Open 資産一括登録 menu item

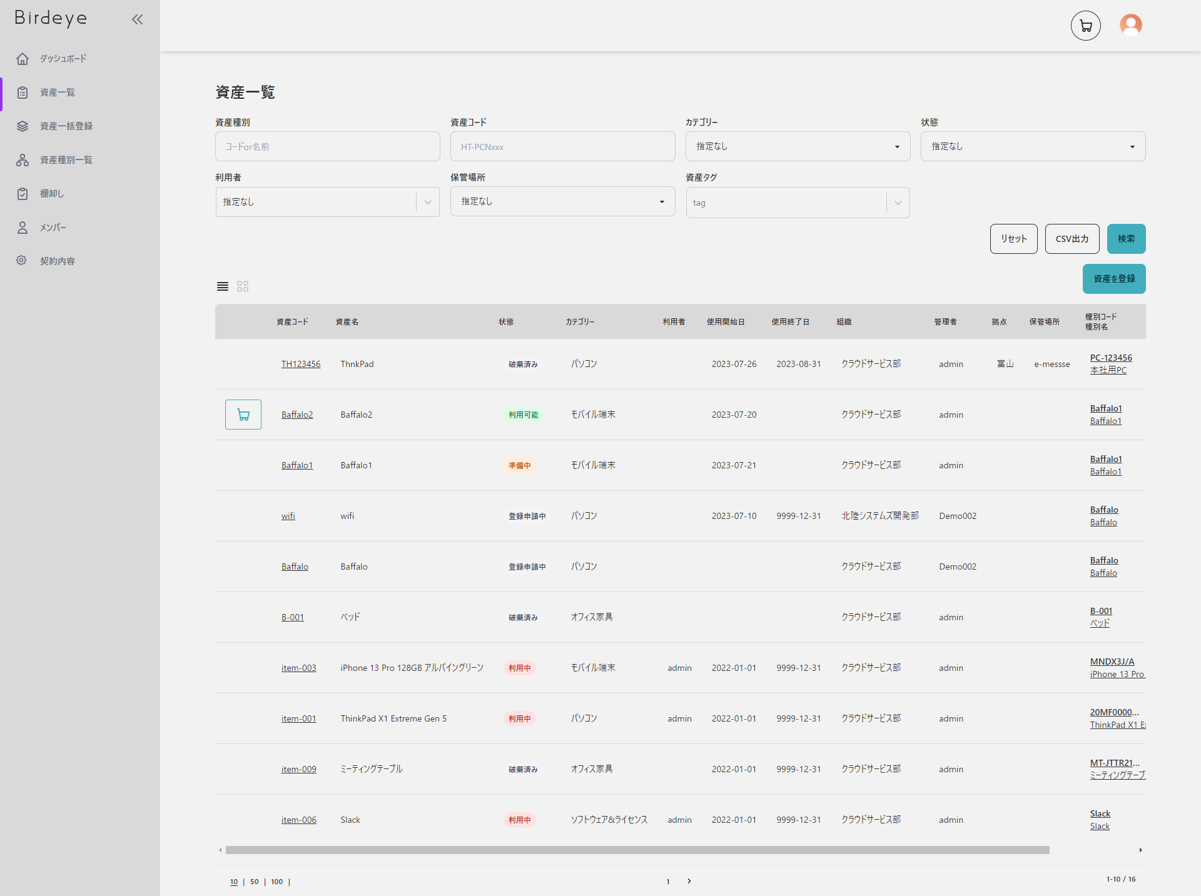66,126
